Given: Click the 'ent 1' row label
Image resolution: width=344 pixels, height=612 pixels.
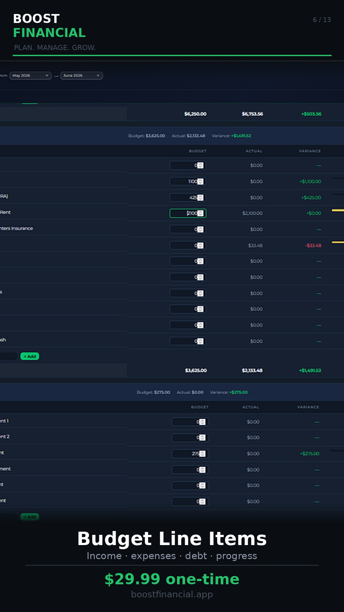Looking at the screenshot, I should [x=4, y=421].
